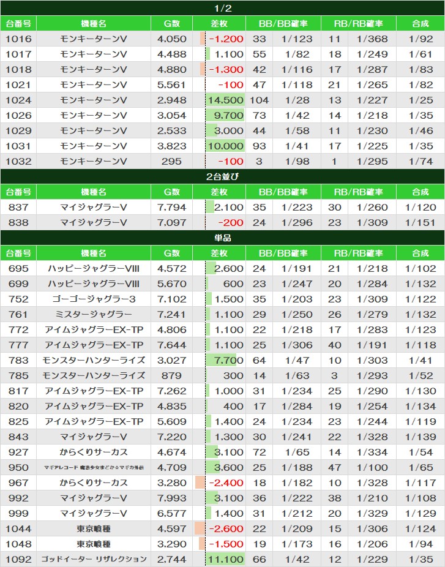This screenshot has height=567, width=445.
Task: Click the '2台並び' section title
Action: click(x=223, y=176)
